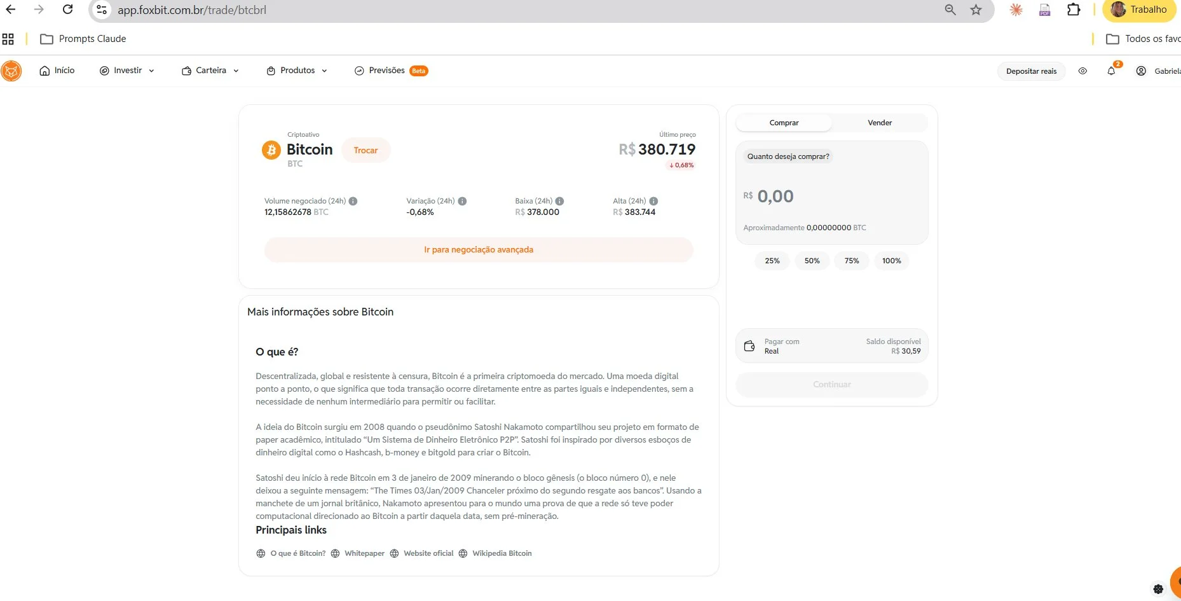
Task: Open the Trabalho browser profile button
Action: pyautogui.click(x=1139, y=10)
